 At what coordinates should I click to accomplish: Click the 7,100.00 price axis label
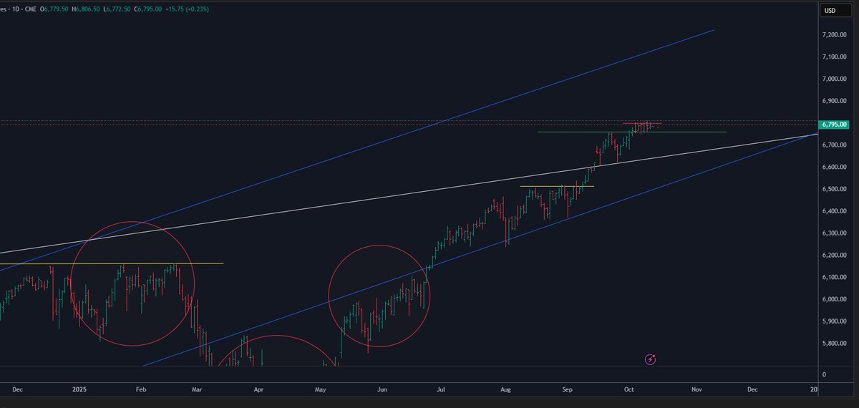(835, 57)
